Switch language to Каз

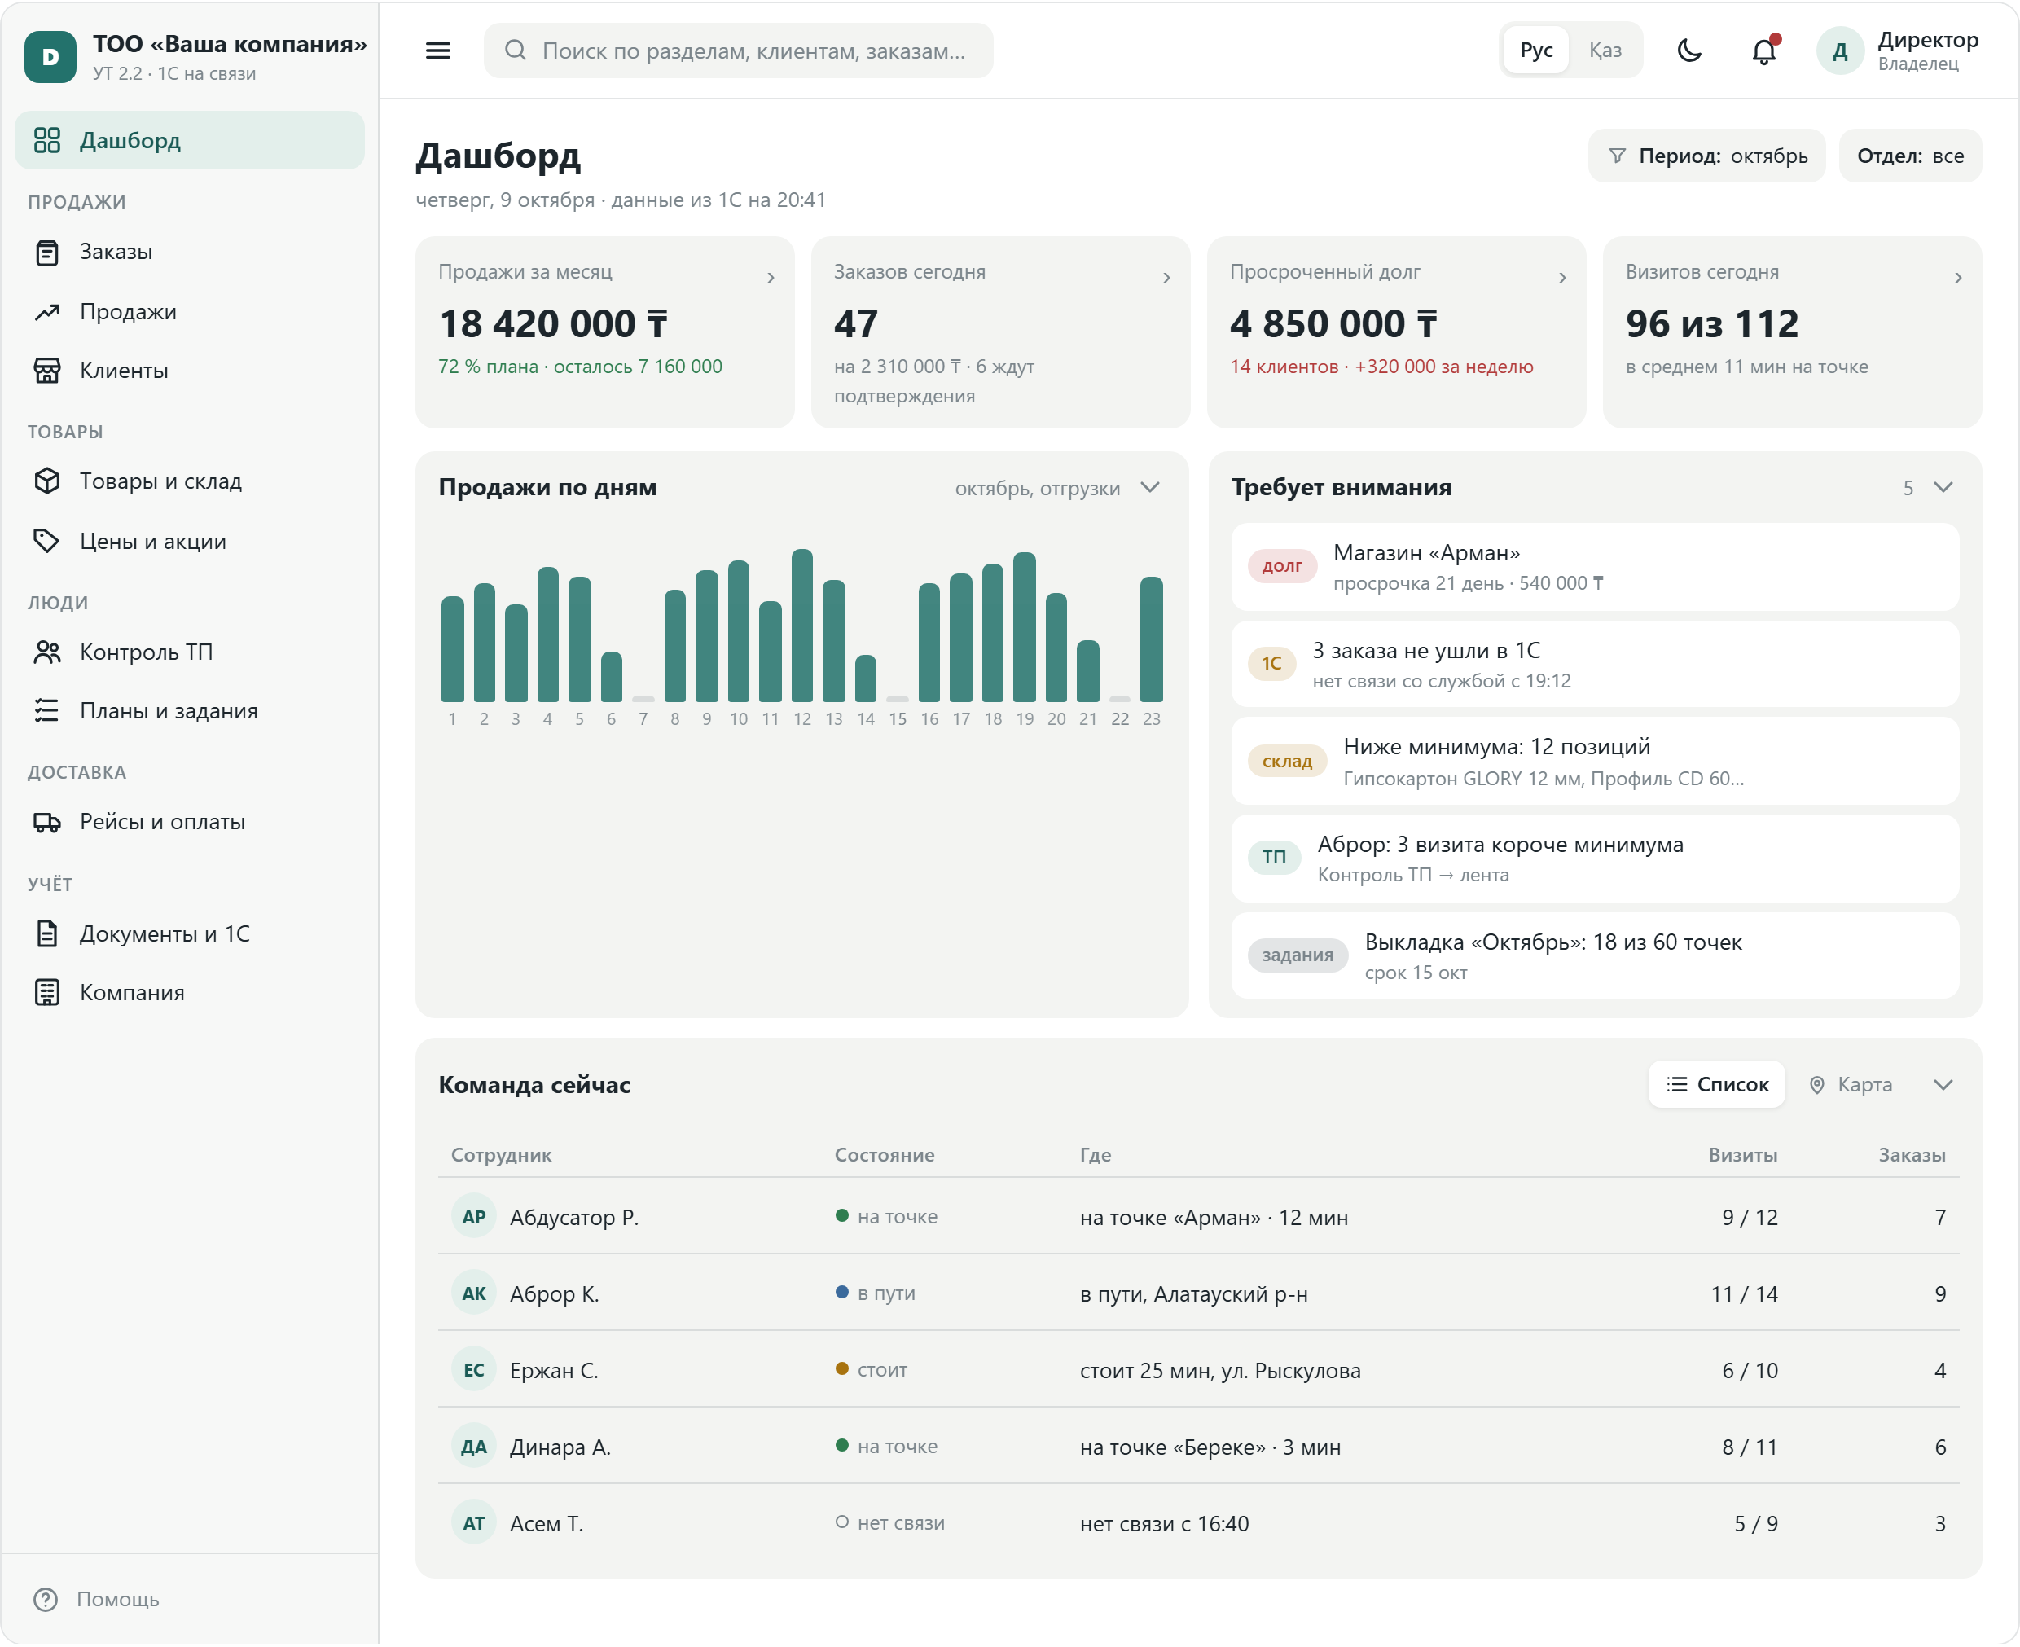click(x=1605, y=51)
